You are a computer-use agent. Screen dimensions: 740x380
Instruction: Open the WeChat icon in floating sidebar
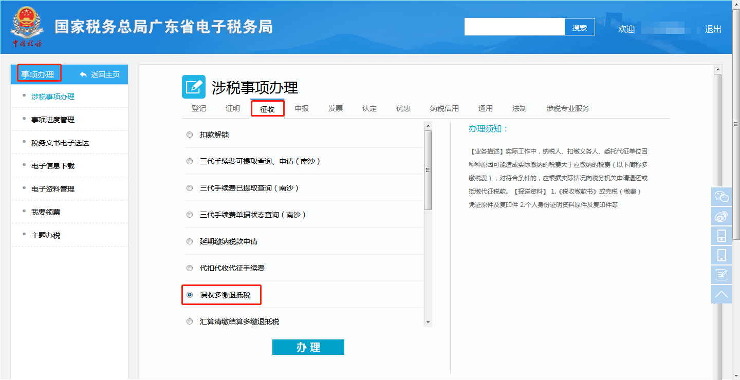(x=721, y=197)
